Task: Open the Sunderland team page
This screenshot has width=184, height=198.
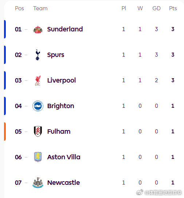Action: point(65,29)
